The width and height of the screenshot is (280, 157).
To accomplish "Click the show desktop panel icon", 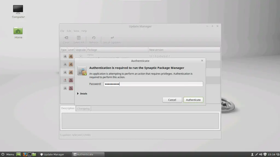I will [18, 154].
